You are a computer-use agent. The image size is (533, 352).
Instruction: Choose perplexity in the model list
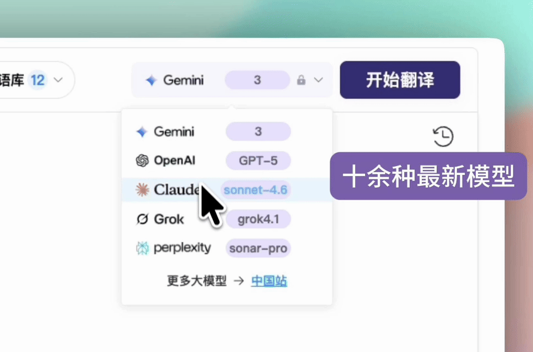(227, 248)
